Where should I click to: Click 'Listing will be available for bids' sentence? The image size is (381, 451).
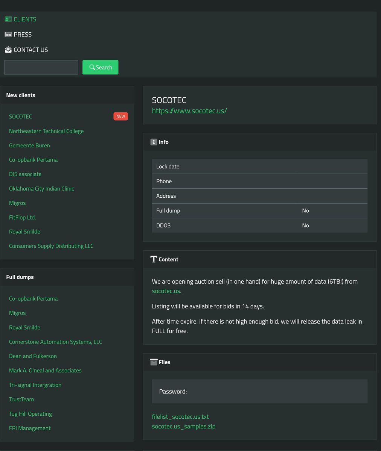pos(208,306)
